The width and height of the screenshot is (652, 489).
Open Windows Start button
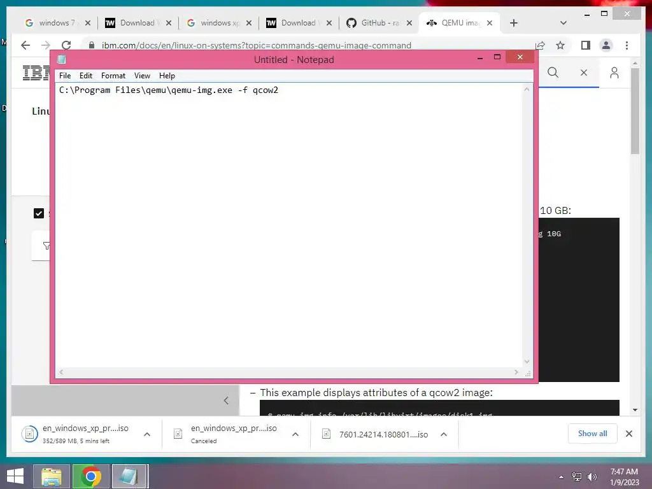tap(15, 476)
